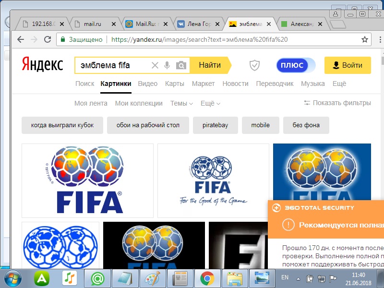Open the screenshot tool in taskbar

[262, 278]
